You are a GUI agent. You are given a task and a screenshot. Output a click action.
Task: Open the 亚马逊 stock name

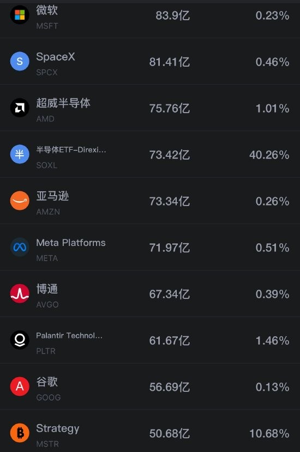click(53, 196)
